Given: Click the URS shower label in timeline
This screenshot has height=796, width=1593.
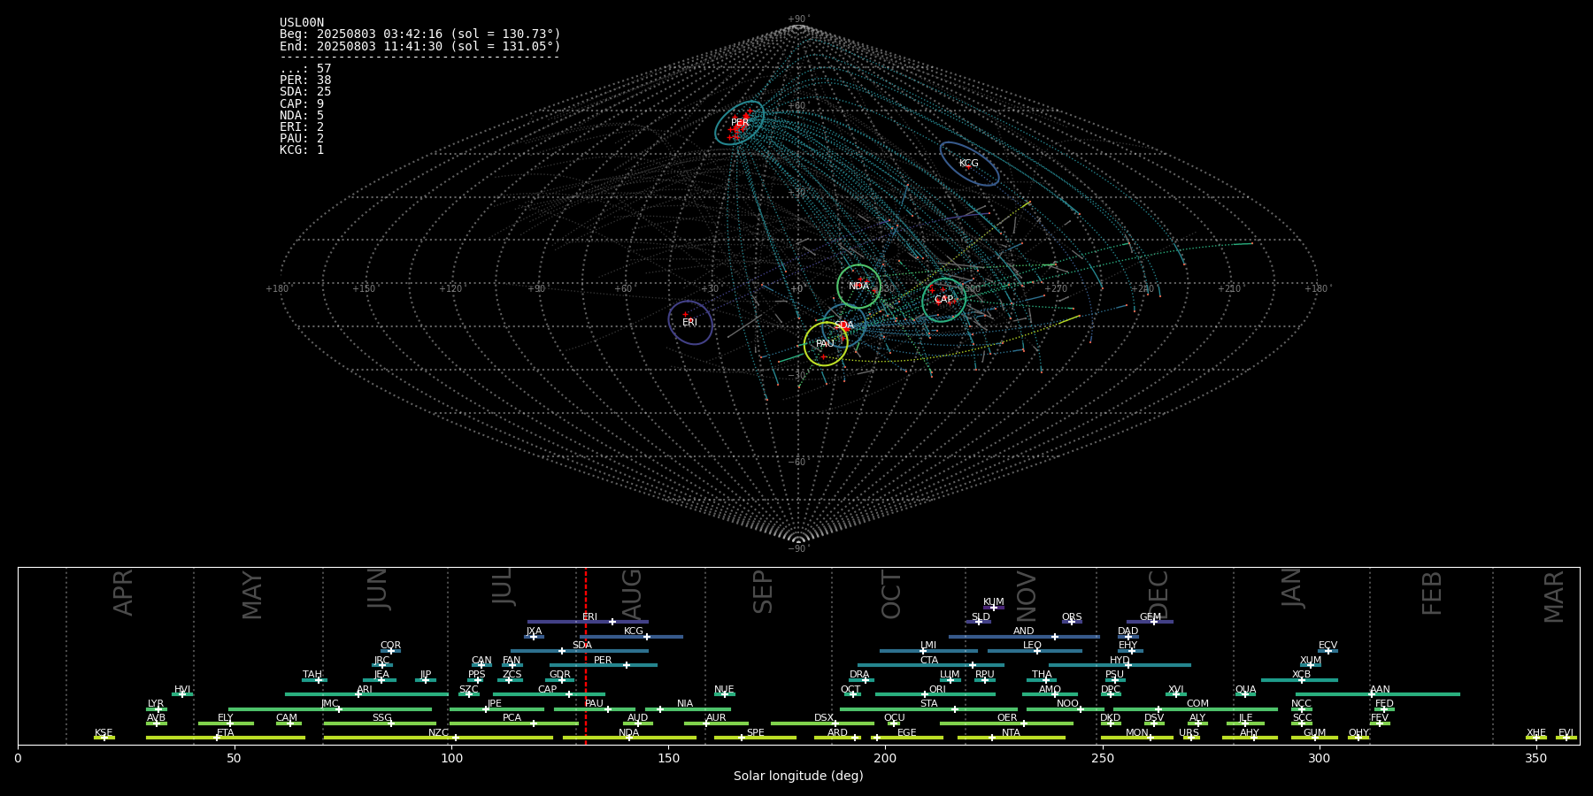Looking at the screenshot, I should tap(1189, 733).
